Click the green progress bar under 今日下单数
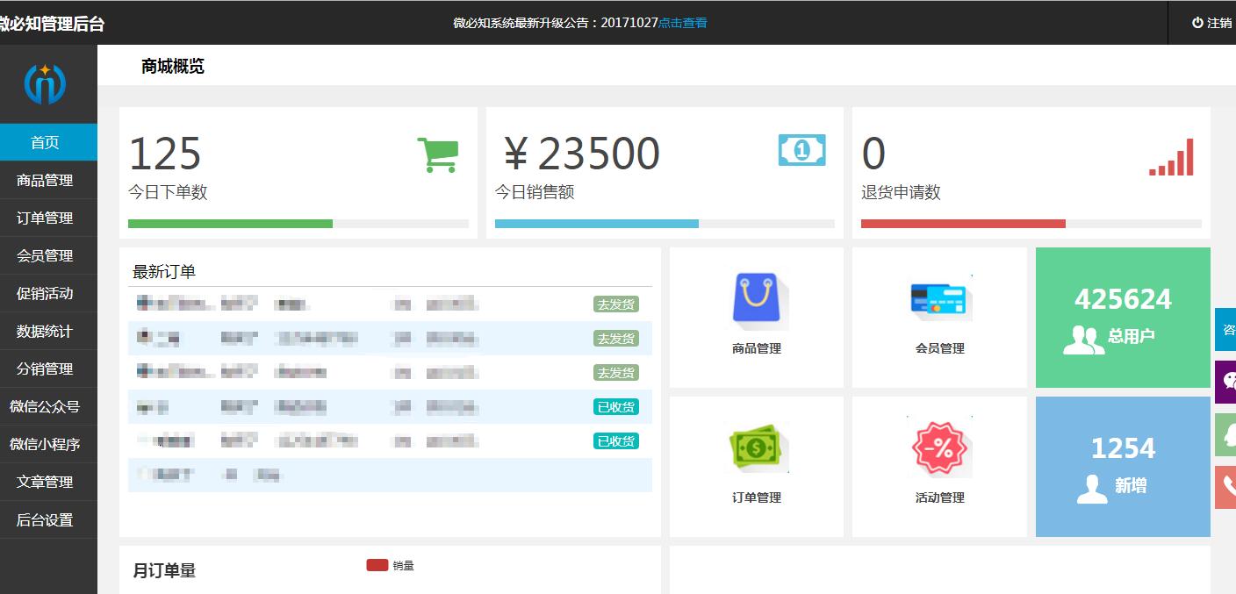 click(x=230, y=224)
